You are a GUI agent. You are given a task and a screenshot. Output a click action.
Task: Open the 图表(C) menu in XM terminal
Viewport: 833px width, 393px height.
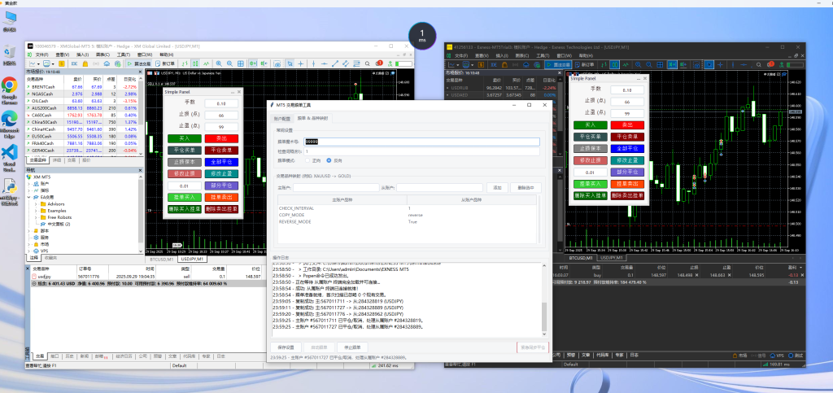coord(101,55)
